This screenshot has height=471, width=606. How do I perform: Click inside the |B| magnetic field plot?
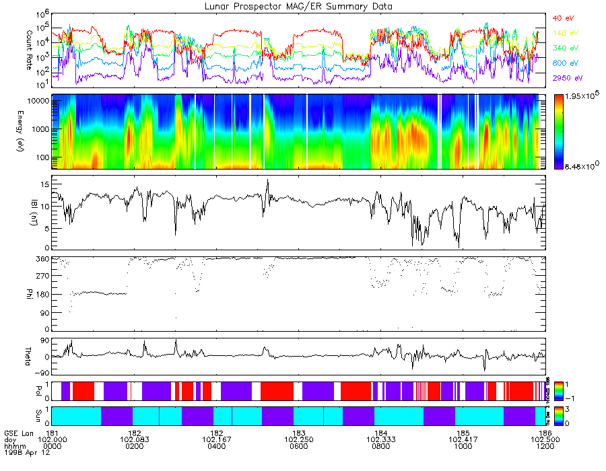(x=298, y=213)
